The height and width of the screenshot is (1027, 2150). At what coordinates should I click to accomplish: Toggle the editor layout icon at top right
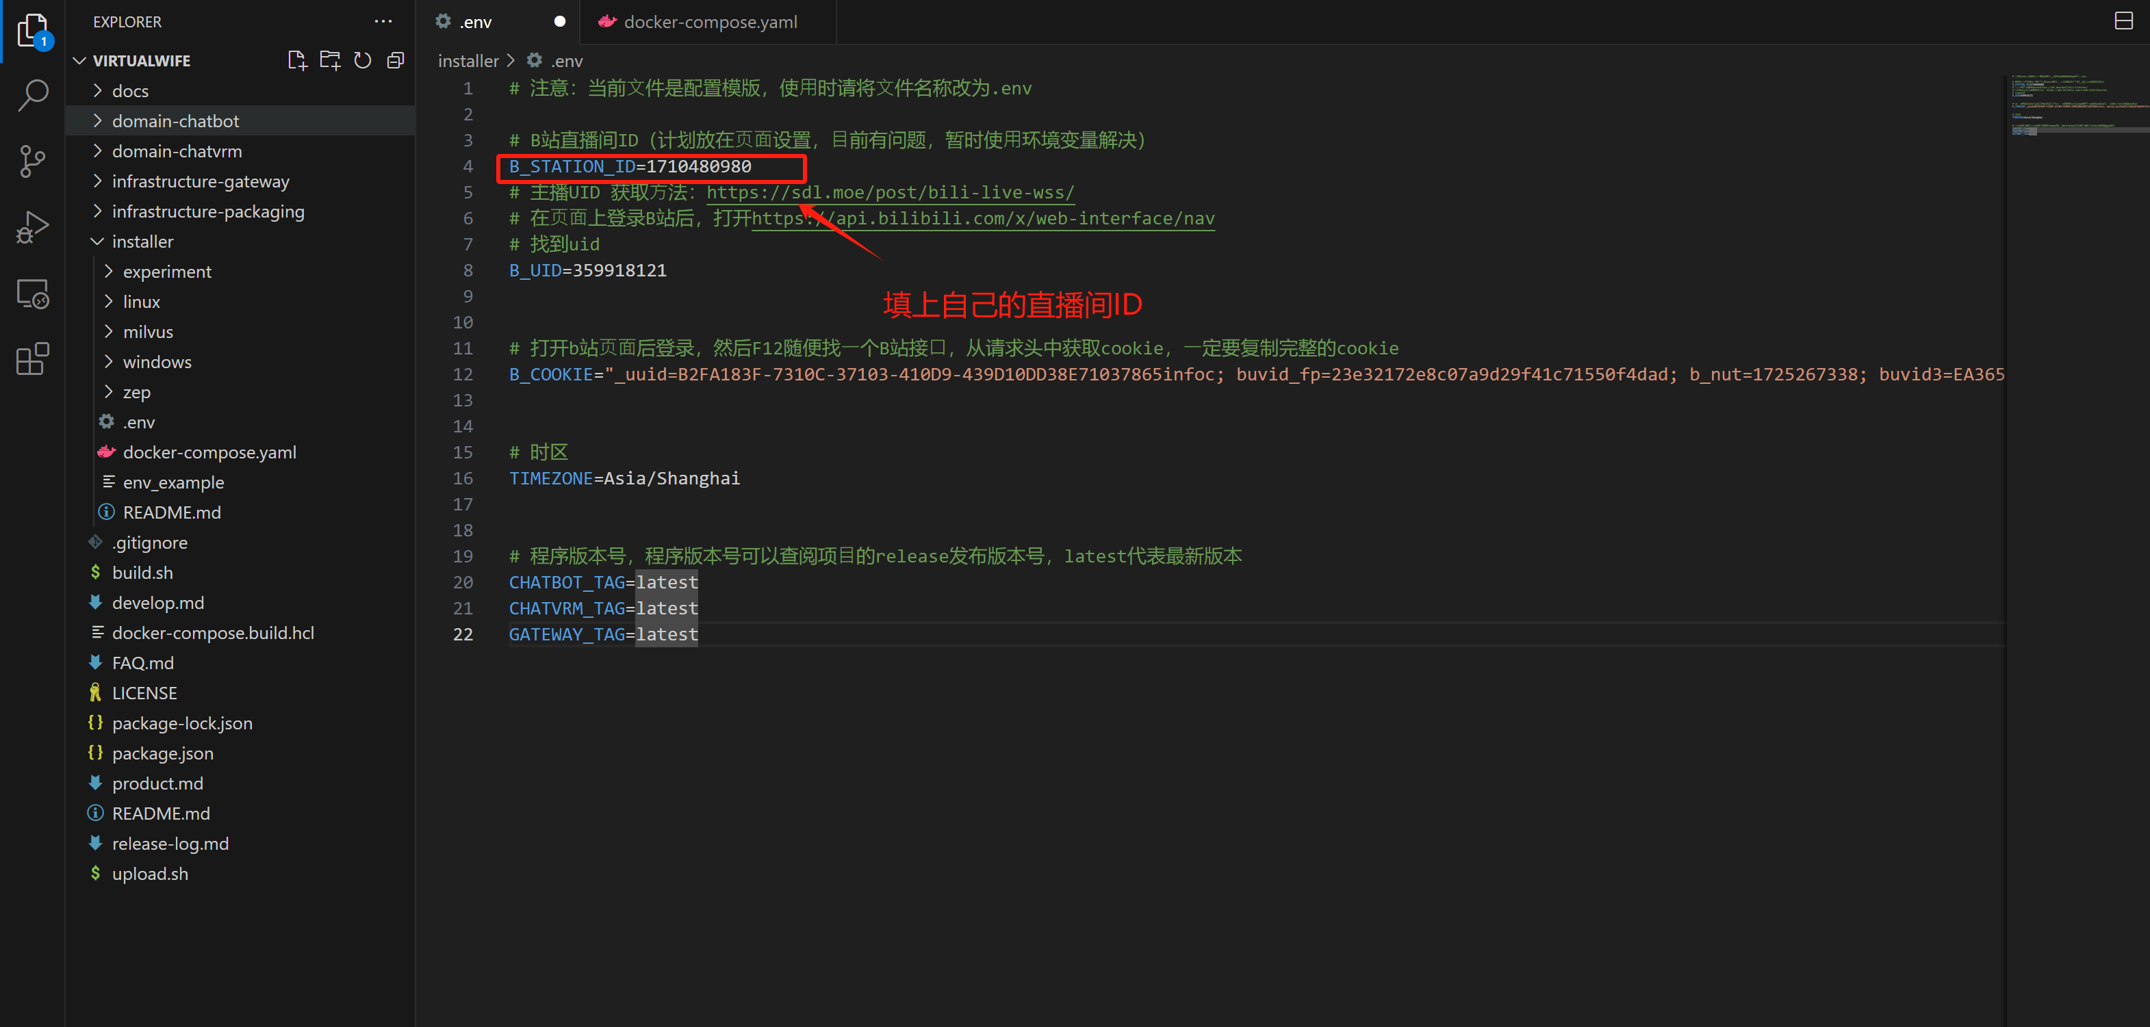tap(2123, 21)
